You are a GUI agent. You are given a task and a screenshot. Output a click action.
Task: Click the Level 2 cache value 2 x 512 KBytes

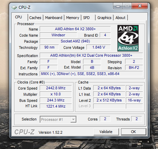pos(109,100)
